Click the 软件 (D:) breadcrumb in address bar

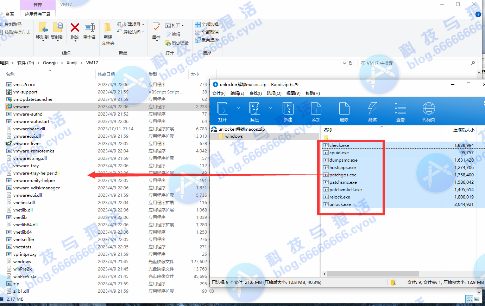pyautogui.click(x=26, y=63)
